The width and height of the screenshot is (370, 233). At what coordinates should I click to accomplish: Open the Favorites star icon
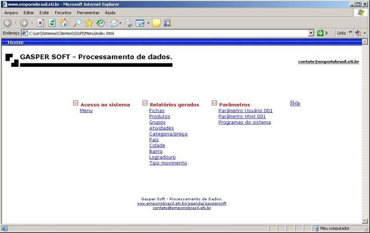(x=89, y=23)
